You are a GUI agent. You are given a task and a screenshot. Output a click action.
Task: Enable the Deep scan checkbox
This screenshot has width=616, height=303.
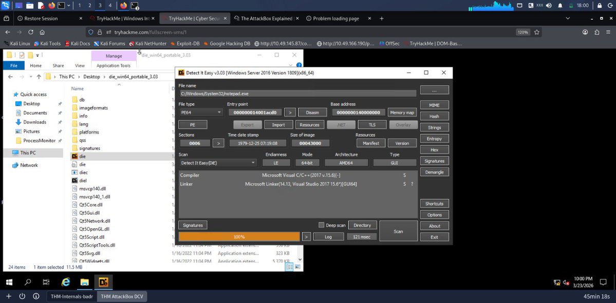point(321,225)
